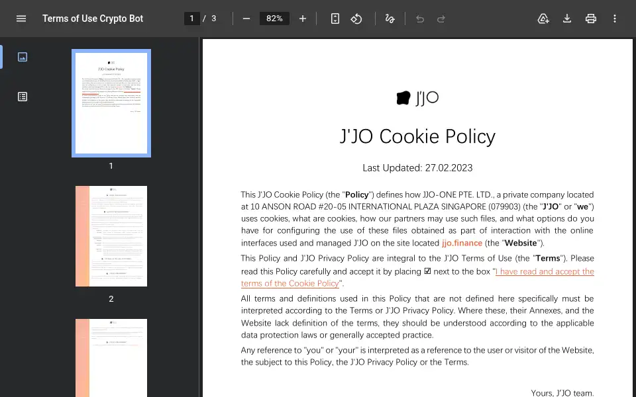Click the 'Yours, J'JO team.' signature text
The height and width of the screenshot is (397, 636).
[x=562, y=393]
